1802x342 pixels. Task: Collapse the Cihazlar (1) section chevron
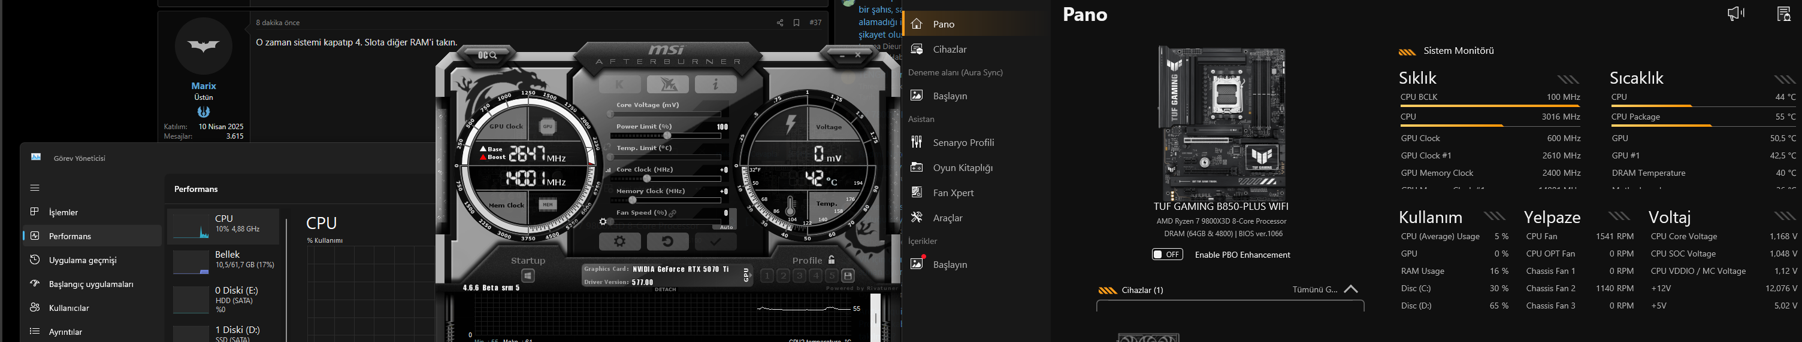click(x=1351, y=289)
